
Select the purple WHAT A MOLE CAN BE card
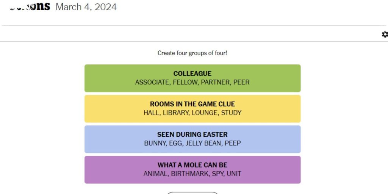click(192, 169)
